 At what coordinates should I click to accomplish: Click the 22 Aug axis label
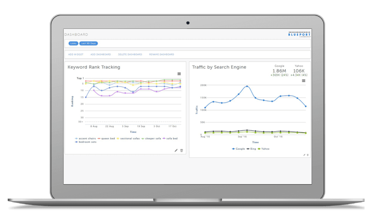tap(110, 126)
